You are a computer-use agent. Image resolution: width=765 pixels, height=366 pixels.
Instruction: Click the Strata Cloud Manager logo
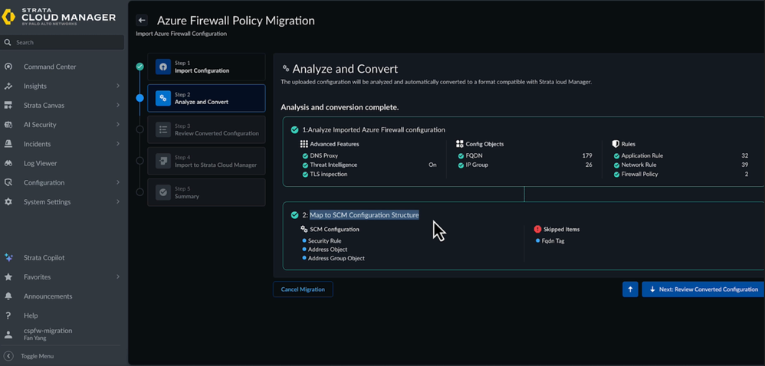tap(59, 17)
